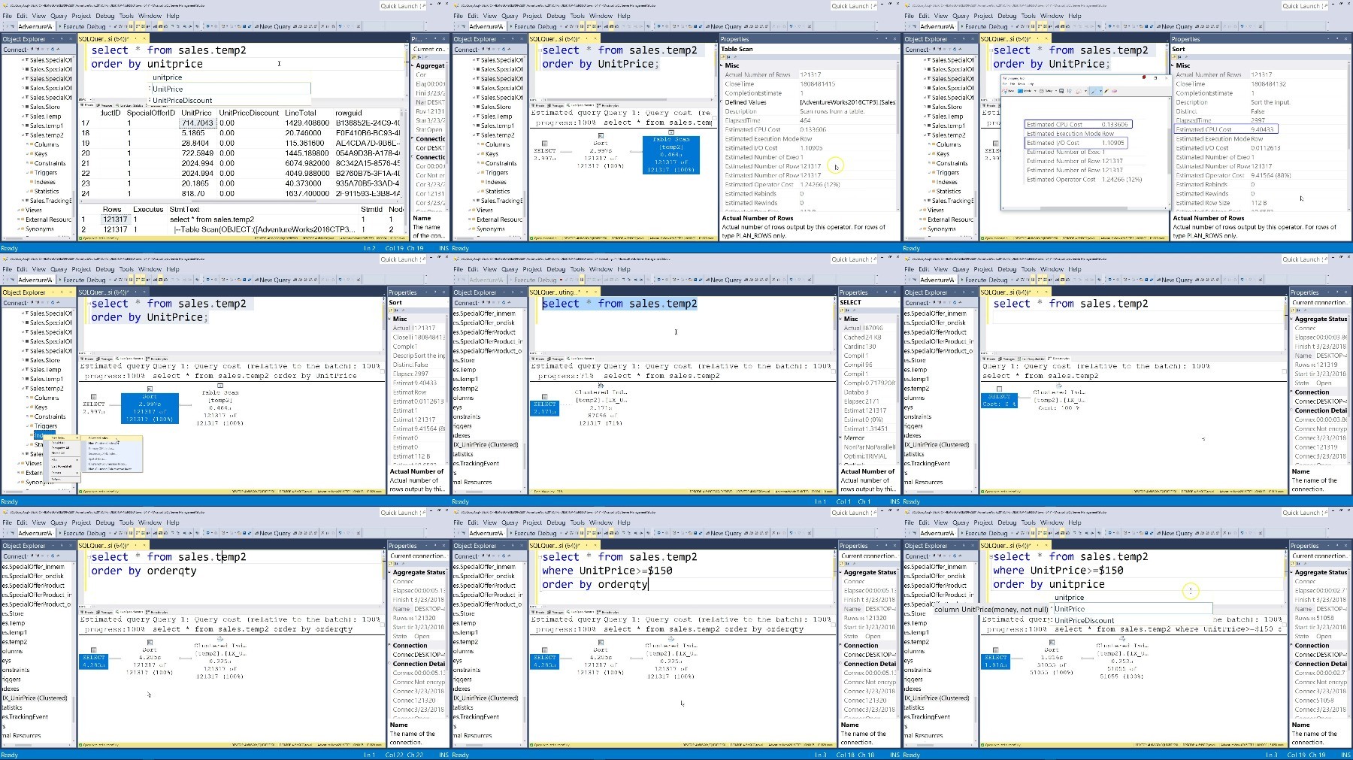1353x760 pixels.
Task: Click the results cell 714.7043
Action: coord(198,123)
